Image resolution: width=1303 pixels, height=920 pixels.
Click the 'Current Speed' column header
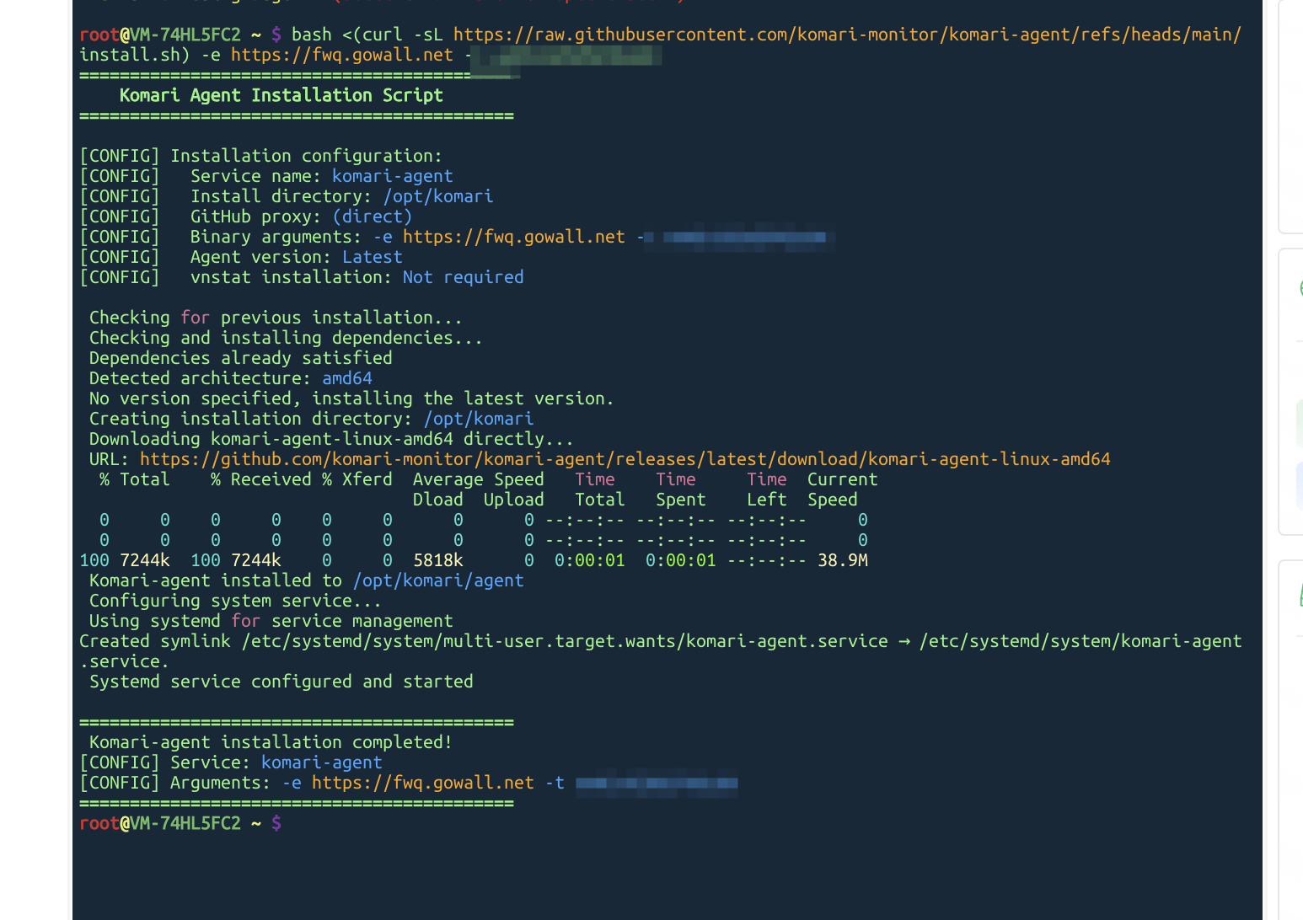tap(842, 489)
